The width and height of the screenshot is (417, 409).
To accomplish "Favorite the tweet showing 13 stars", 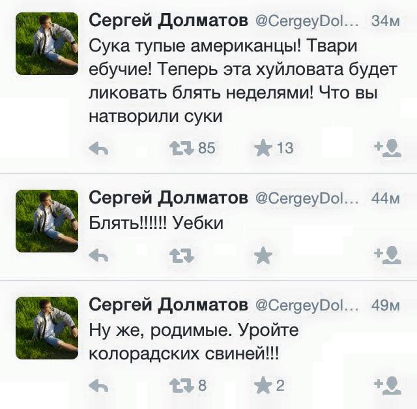I will pos(263,149).
